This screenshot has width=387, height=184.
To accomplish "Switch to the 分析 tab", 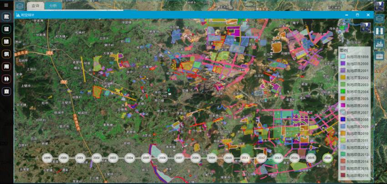I will pyautogui.click(x=53, y=5).
